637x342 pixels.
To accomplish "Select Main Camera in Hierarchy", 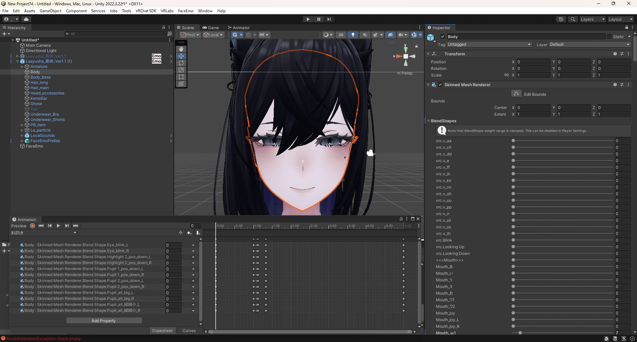I will coord(38,46).
